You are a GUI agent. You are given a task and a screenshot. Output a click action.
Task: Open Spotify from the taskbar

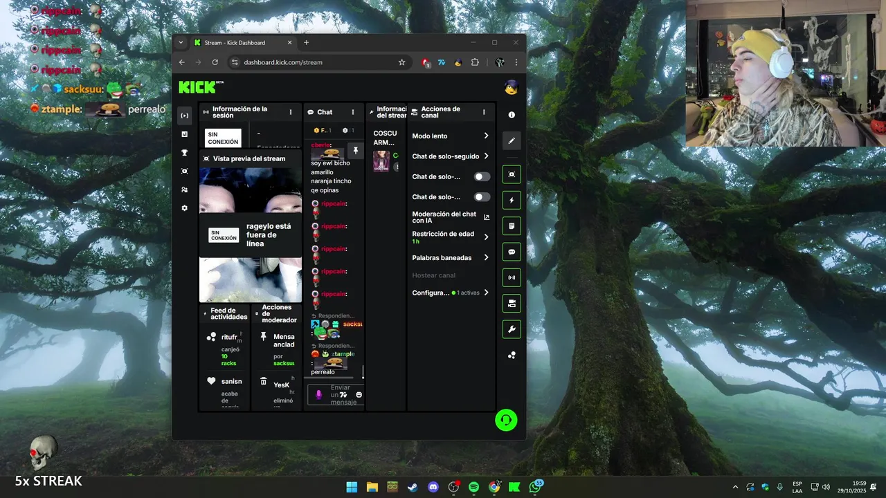click(x=473, y=487)
